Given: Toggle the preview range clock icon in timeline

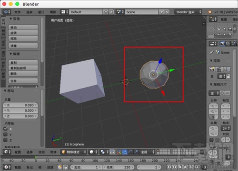Looking at the screenshot, I should pyautogui.click(x=60, y=167).
